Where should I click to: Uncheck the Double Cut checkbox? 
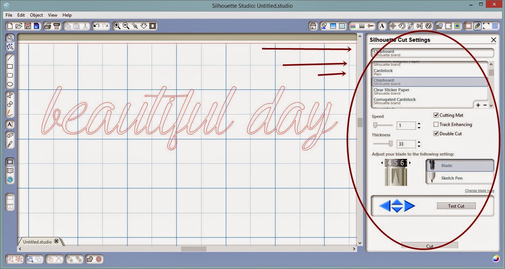(436, 134)
